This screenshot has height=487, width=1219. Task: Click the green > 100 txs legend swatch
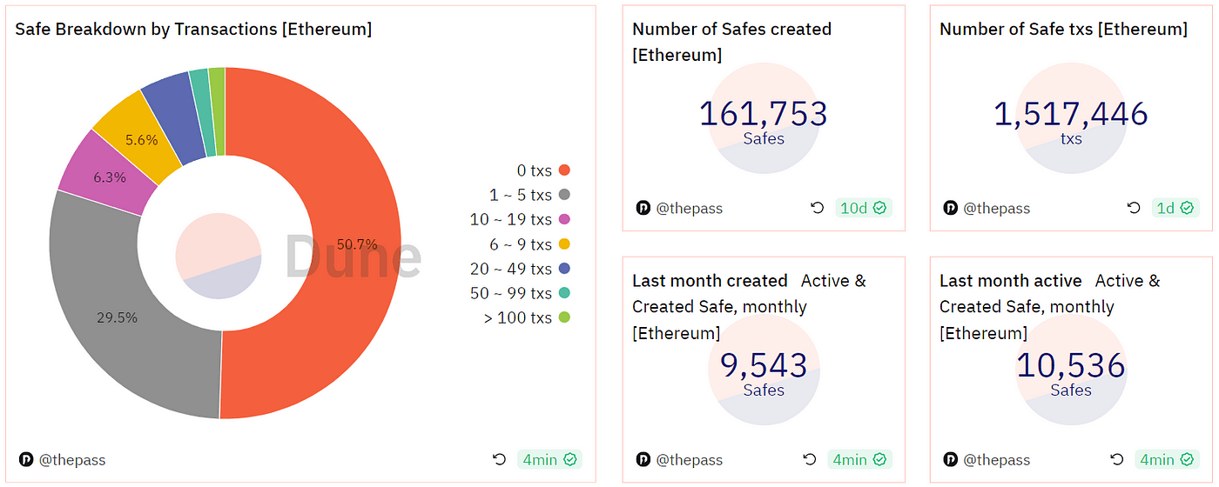[564, 317]
